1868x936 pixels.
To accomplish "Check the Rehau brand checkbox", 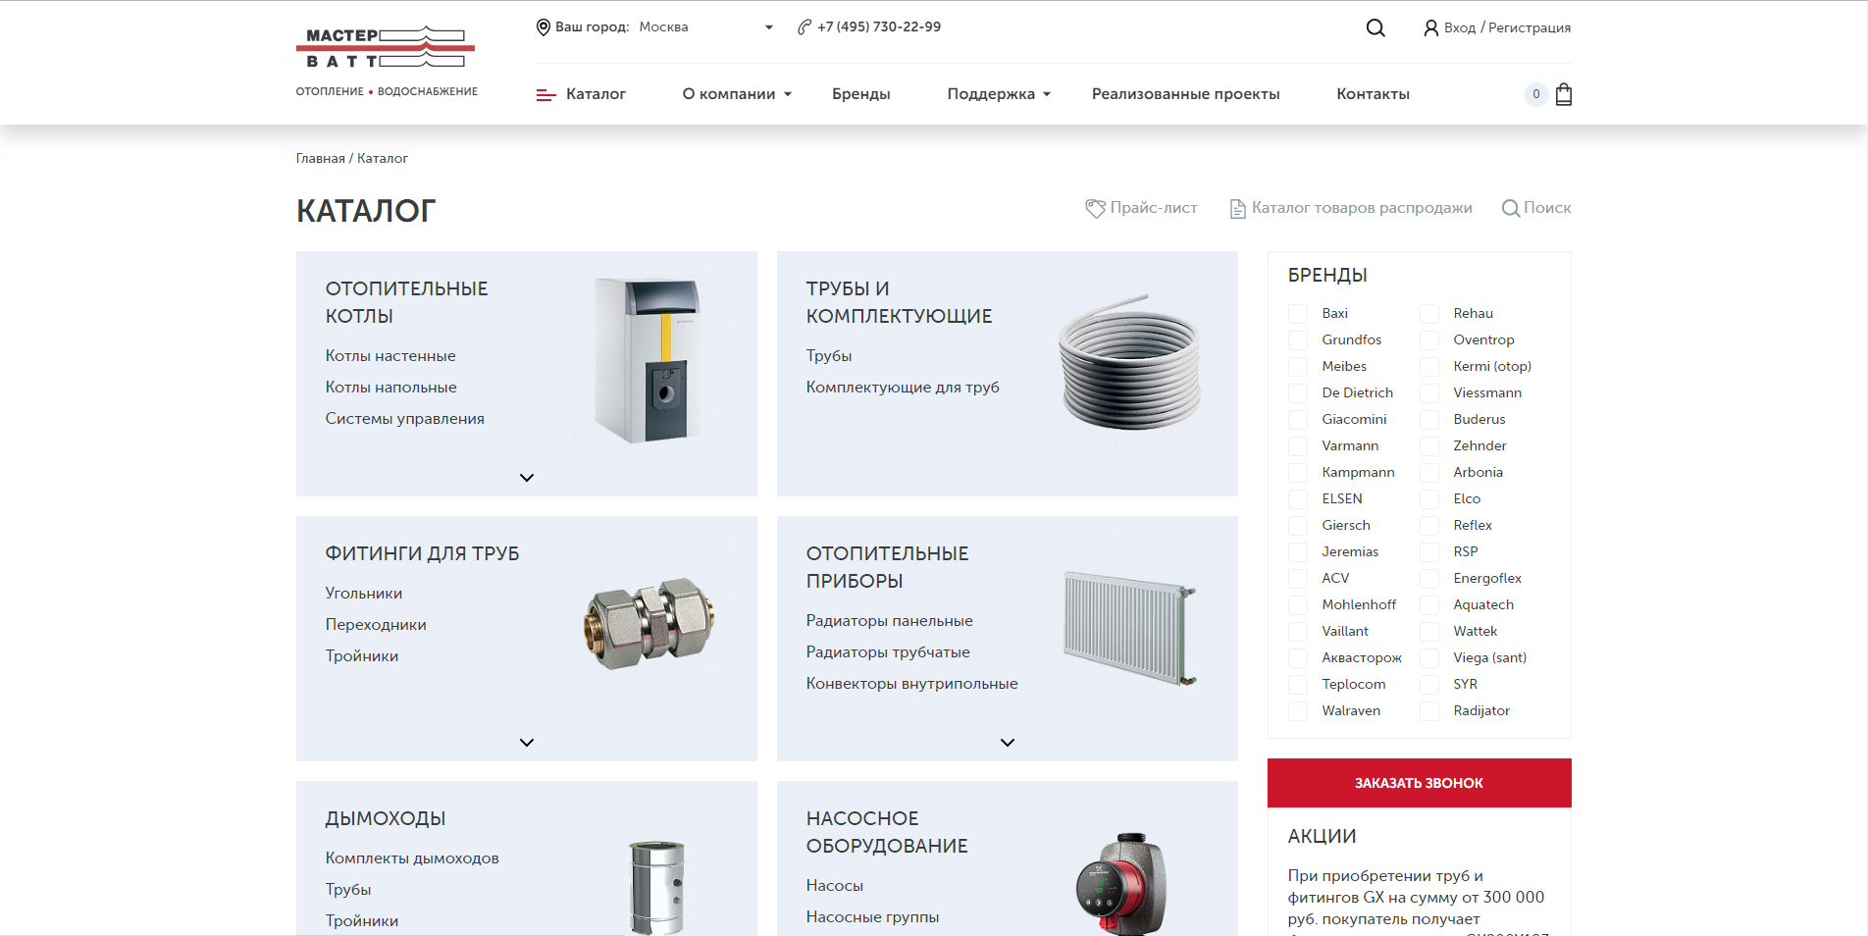I will point(1429,314).
